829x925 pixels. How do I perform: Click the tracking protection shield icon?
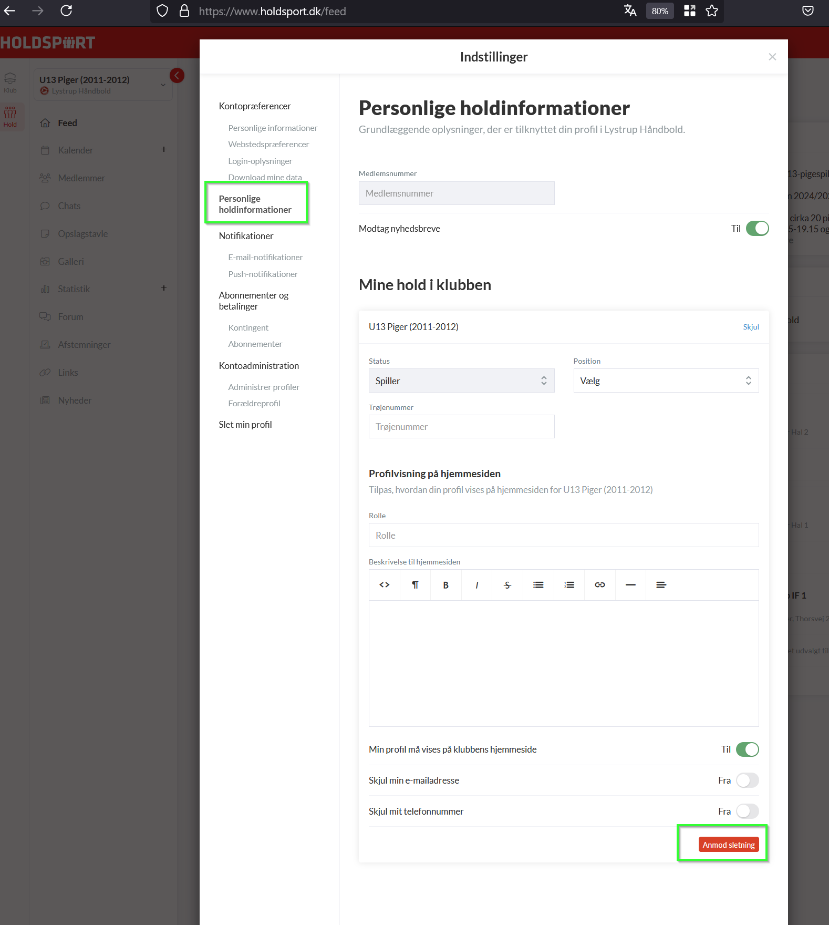pos(162,11)
